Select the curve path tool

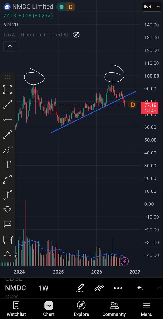coord(7,180)
